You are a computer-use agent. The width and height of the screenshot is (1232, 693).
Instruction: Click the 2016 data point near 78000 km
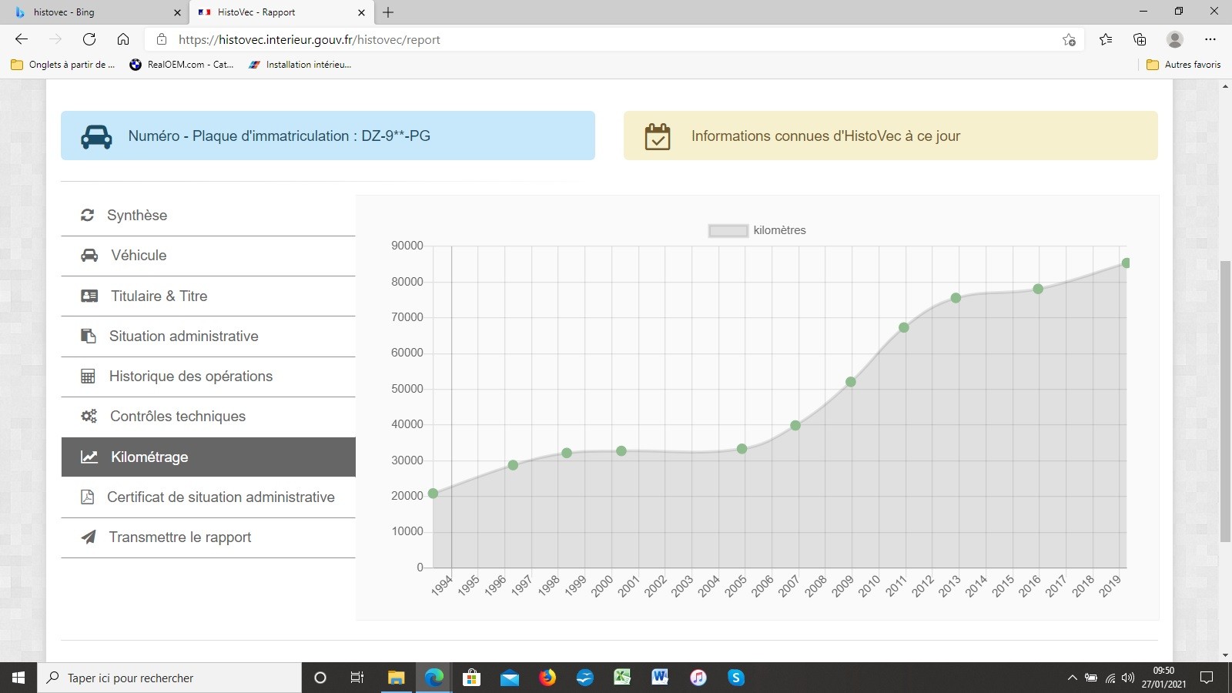[x=1038, y=289]
